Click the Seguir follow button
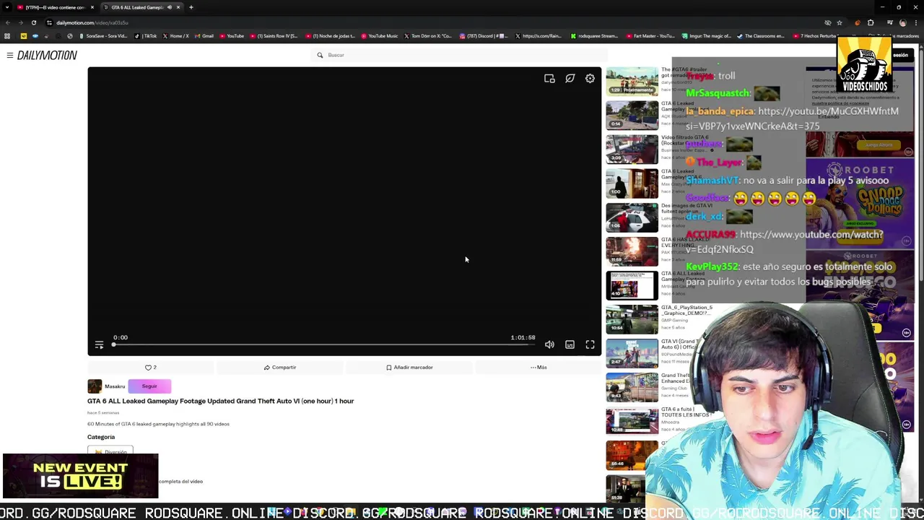 [x=149, y=386]
